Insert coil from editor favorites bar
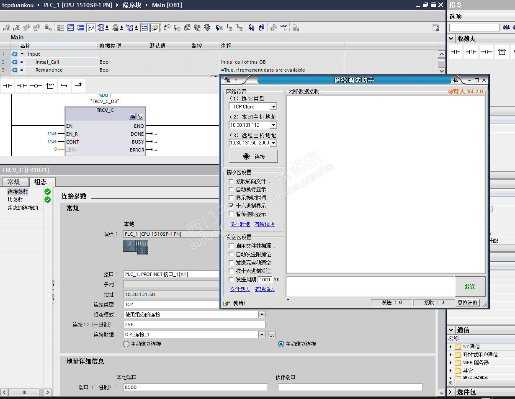Viewport: 515px width, 399px height. tap(36, 86)
